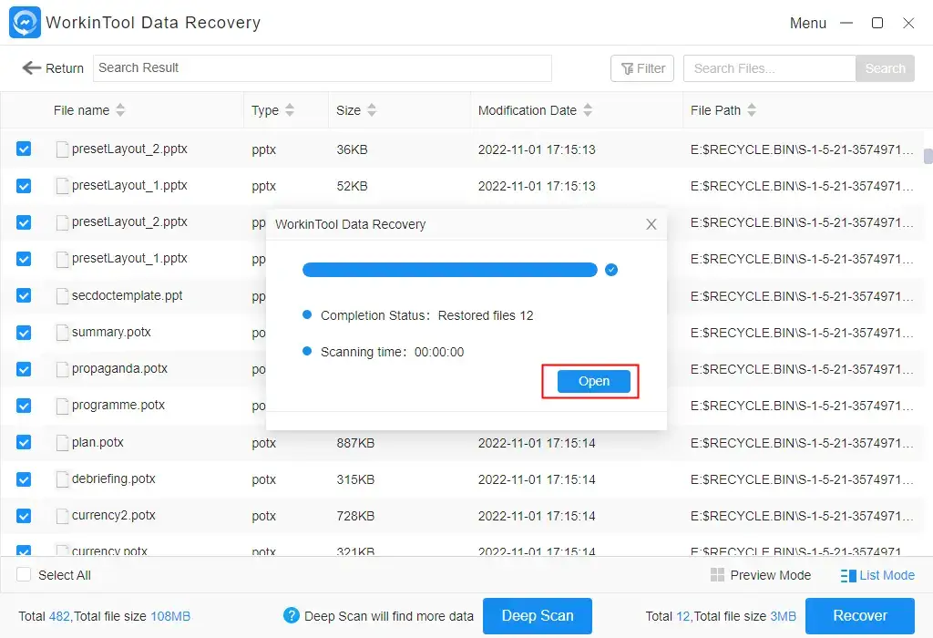
Task: Click the file icon of currency2.potx
Action: tap(62, 516)
